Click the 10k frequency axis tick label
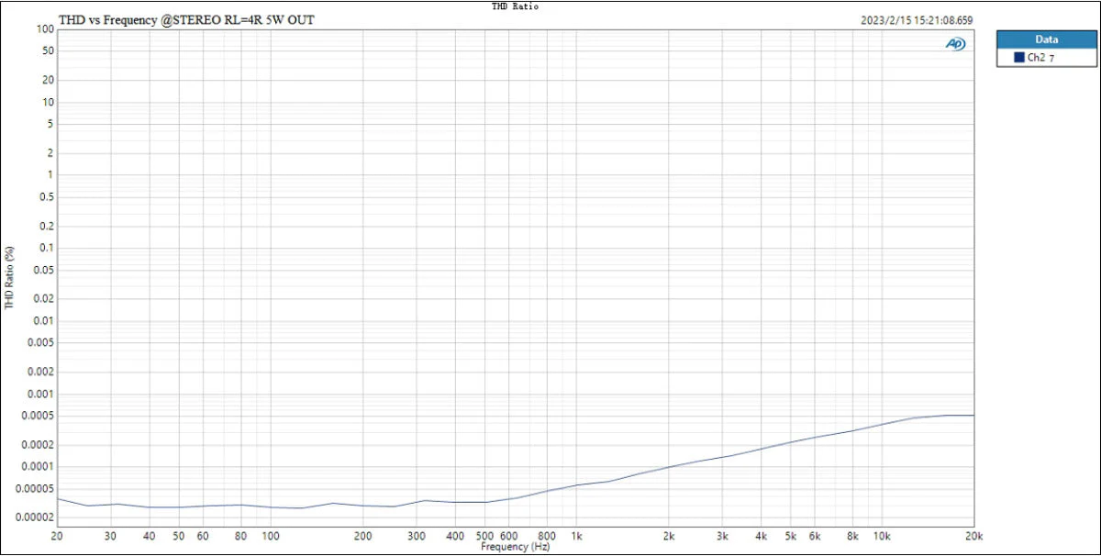This screenshot has height=556, width=1101. pyautogui.click(x=882, y=536)
